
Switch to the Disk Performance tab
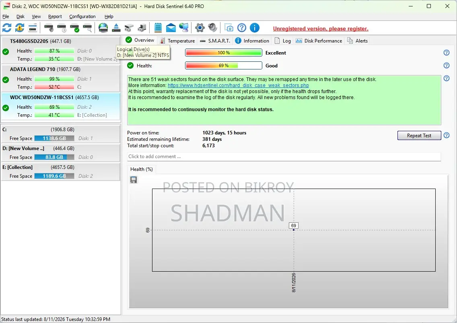tap(319, 41)
